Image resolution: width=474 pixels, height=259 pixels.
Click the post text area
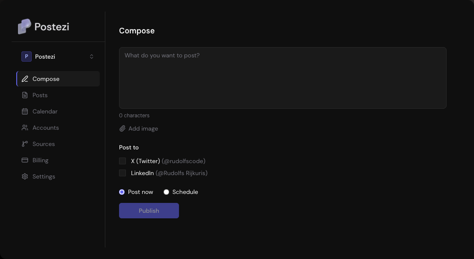coord(283,78)
